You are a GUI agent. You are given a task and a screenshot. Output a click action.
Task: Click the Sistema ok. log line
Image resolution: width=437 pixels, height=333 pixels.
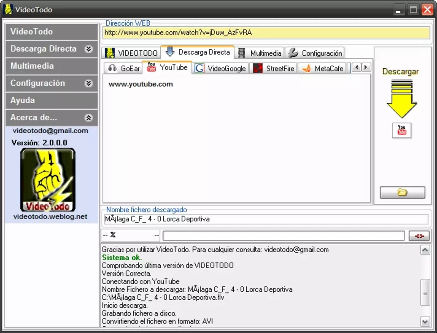pos(122,258)
